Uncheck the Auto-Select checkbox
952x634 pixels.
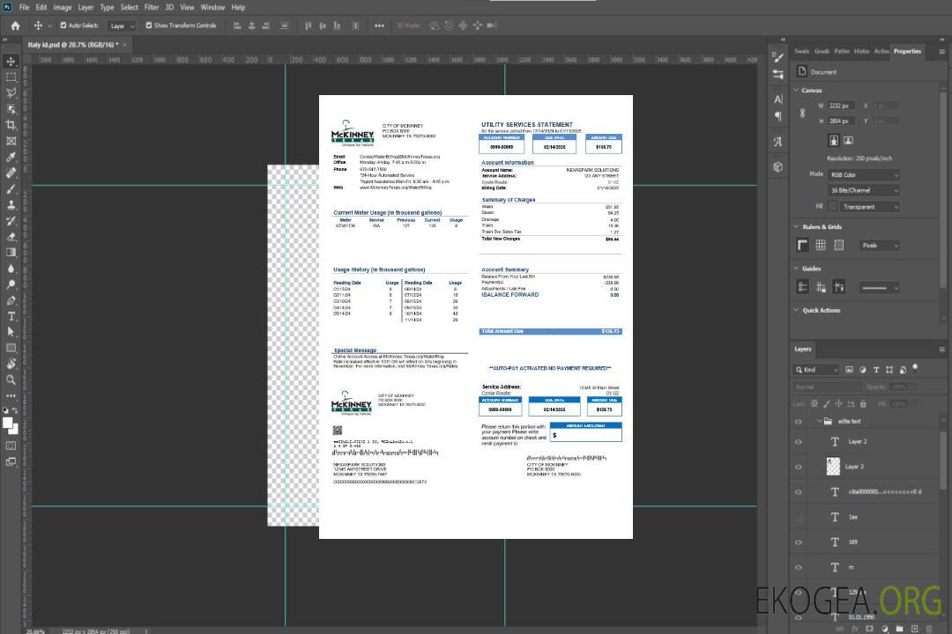pyautogui.click(x=62, y=26)
